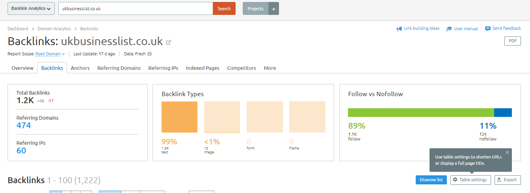Click the Backlinks breadcrumb
The image size is (530, 193).
point(89,29)
